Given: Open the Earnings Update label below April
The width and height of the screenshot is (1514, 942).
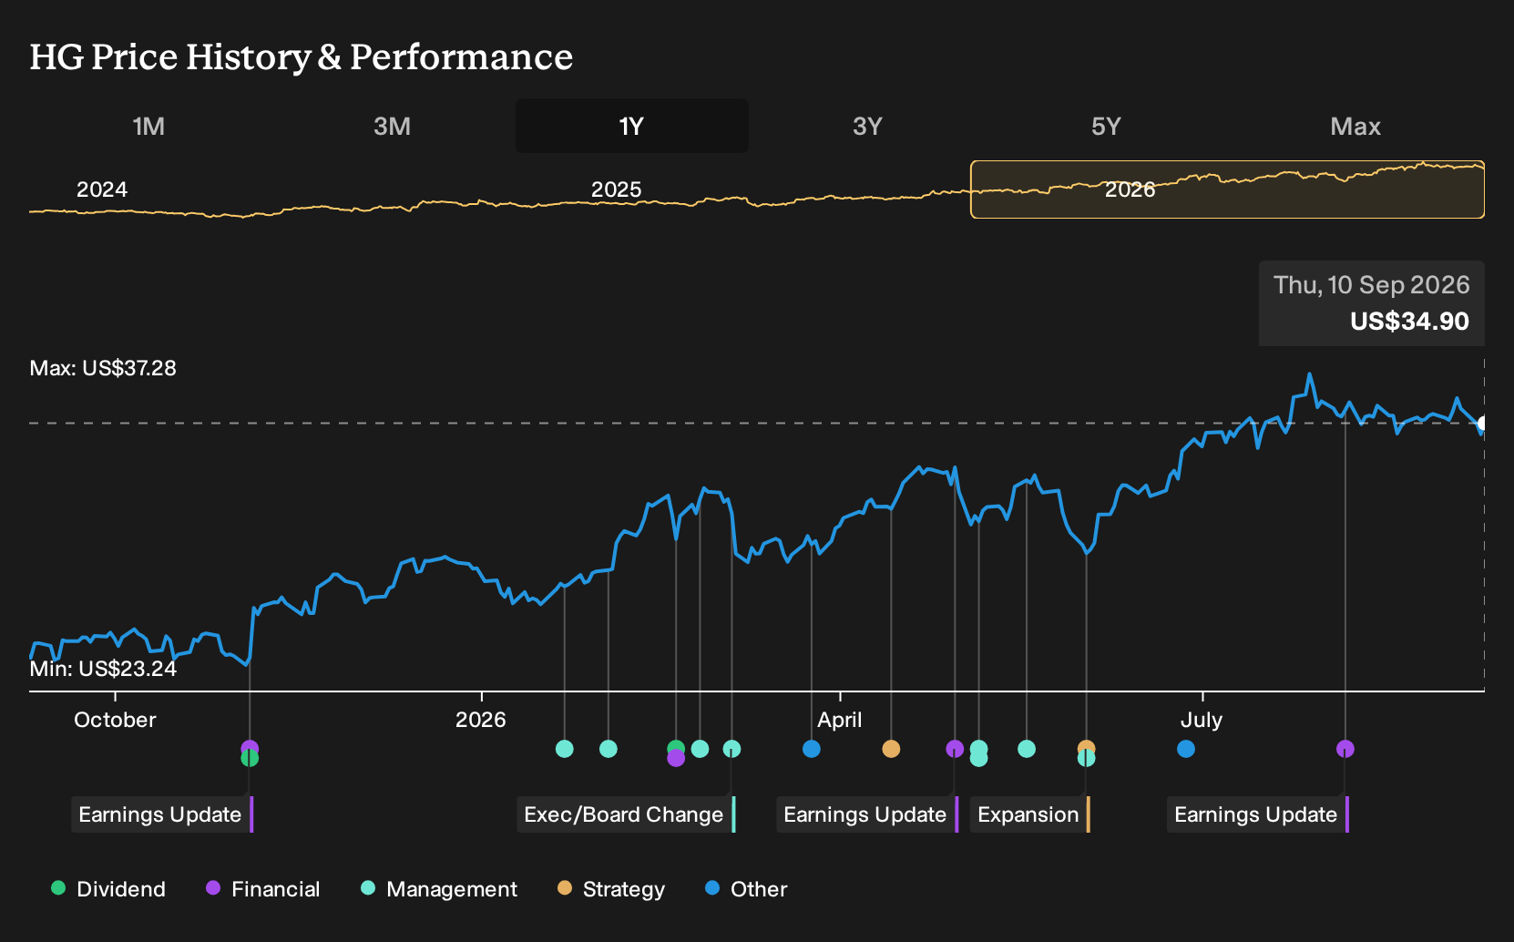Looking at the screenshot, I should pyautogui.click(x=867, y=814).
